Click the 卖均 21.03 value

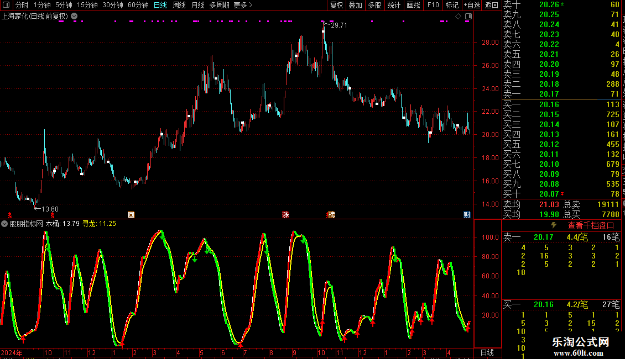[x=549, y=204]
